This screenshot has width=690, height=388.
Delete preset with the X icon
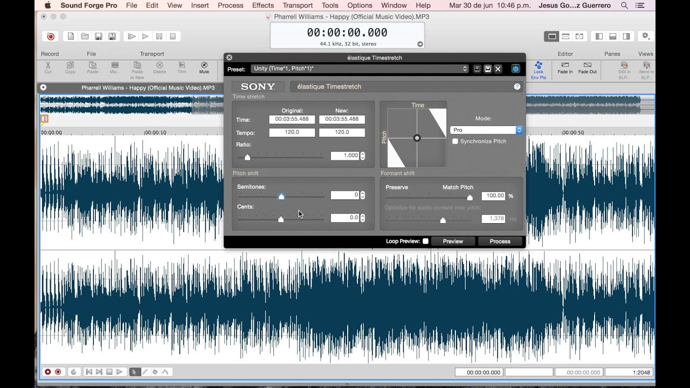tap(498, 69)
